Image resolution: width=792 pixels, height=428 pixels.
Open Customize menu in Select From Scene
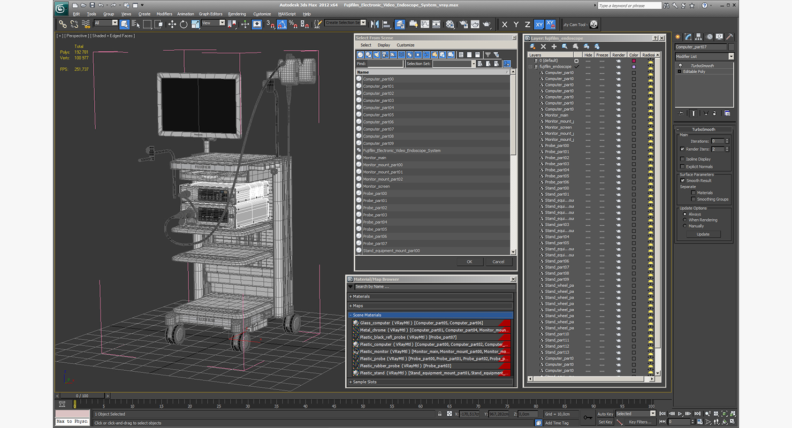[x=405, y=45]
